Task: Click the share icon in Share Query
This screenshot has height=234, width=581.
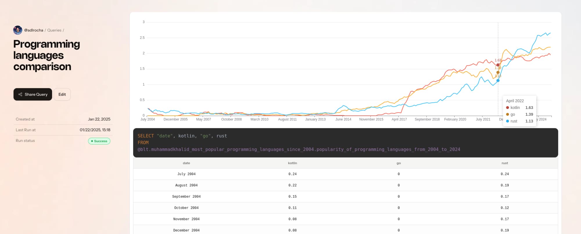Action: tap(20, 94)
